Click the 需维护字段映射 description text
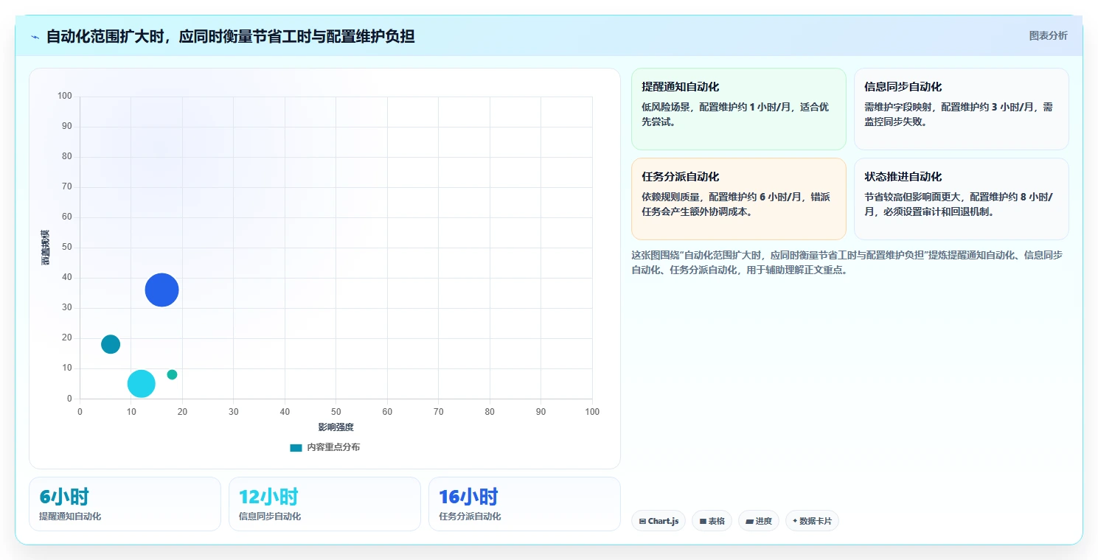The image size is (1098, 560). click(958, 114)
